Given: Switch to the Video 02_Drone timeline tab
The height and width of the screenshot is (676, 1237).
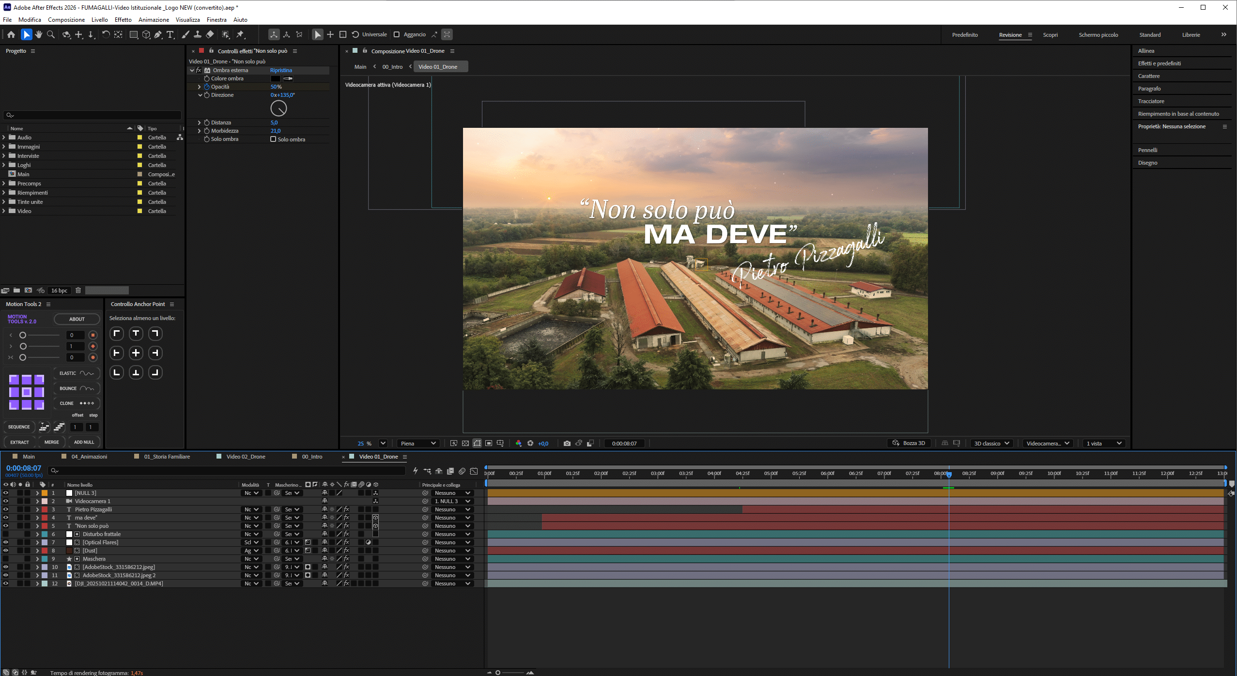Looking at the screenshot, I should point(246,457).
